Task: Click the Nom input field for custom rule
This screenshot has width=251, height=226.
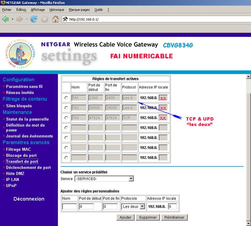Action: coord(70,207)
